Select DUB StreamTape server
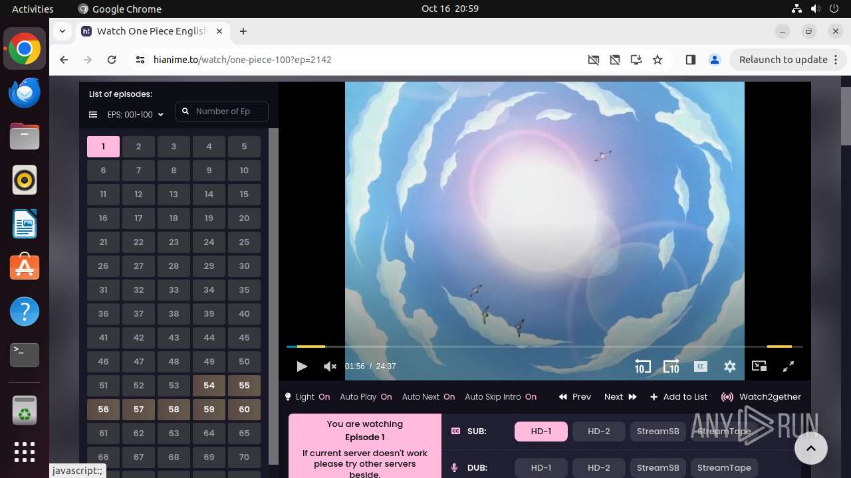The width and height of the screenshot is (851, 478). point(724,467)
